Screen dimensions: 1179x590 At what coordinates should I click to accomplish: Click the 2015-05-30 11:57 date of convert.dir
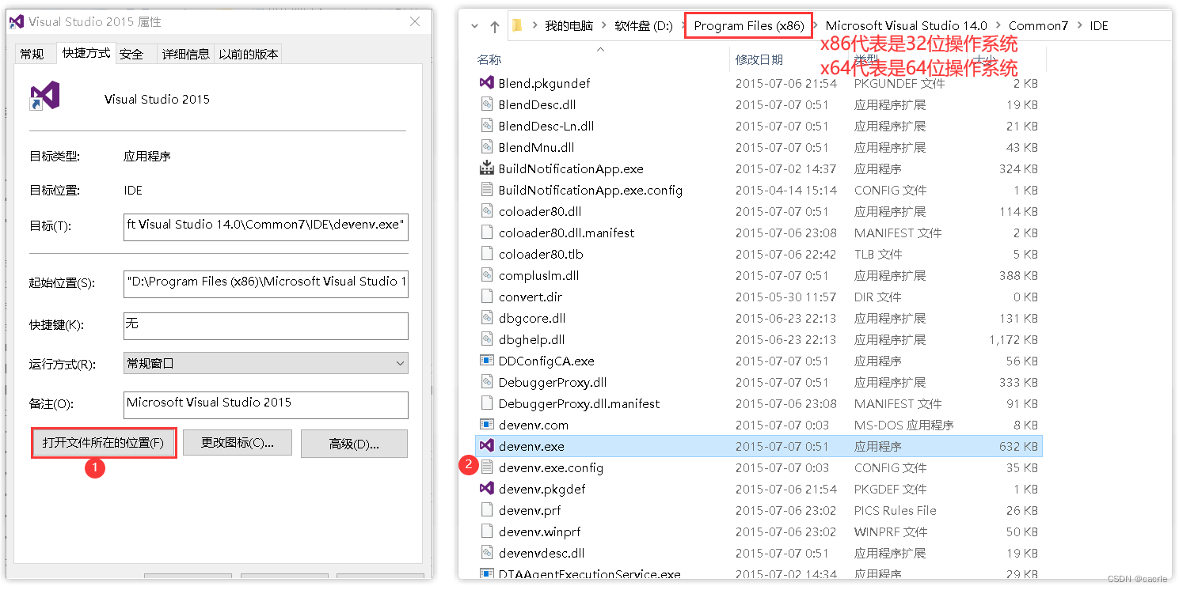point(785,297)
